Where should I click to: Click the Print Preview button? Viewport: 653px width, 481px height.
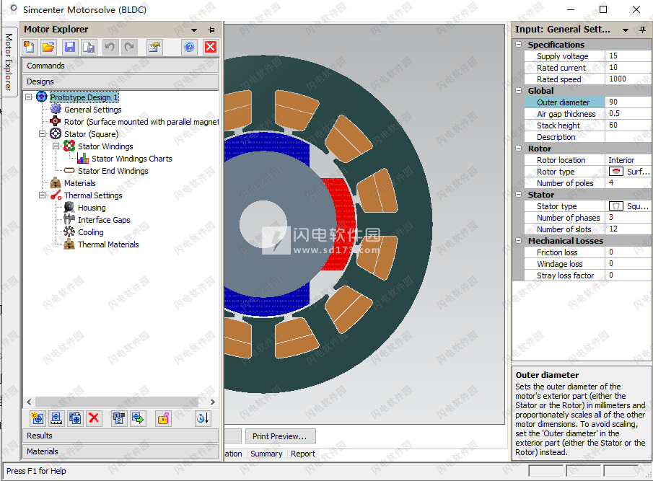280,436
